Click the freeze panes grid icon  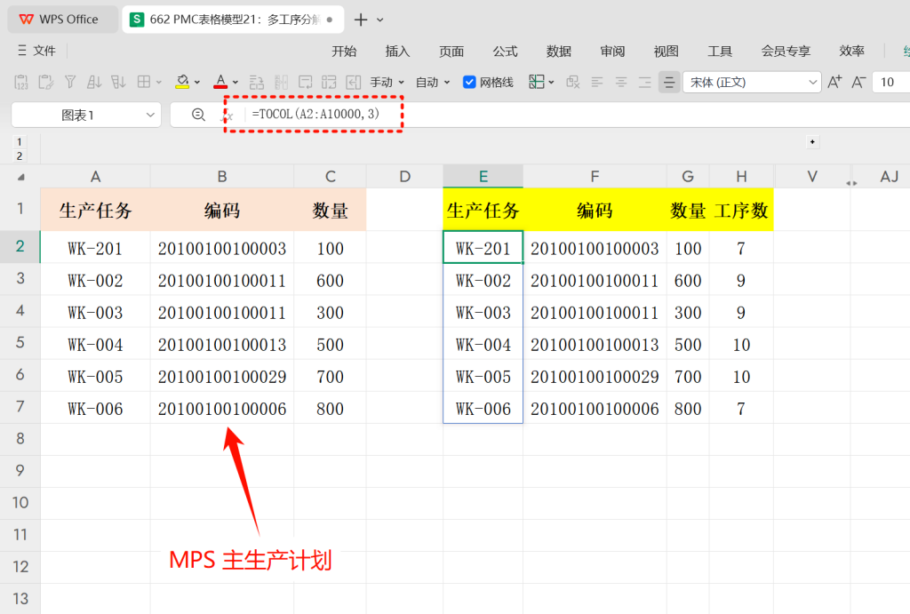click(536, 83)
